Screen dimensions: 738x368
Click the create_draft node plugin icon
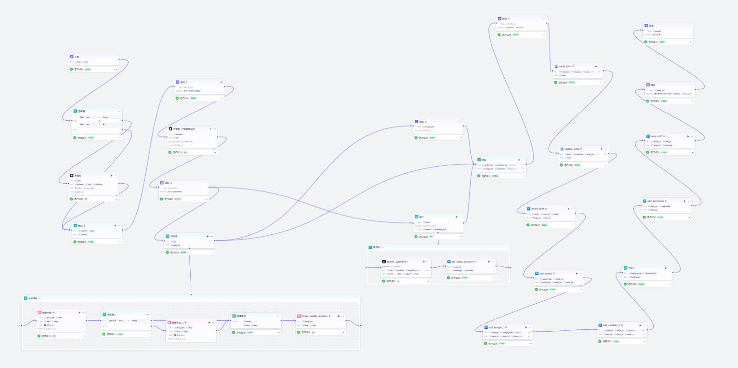(528, 209)
